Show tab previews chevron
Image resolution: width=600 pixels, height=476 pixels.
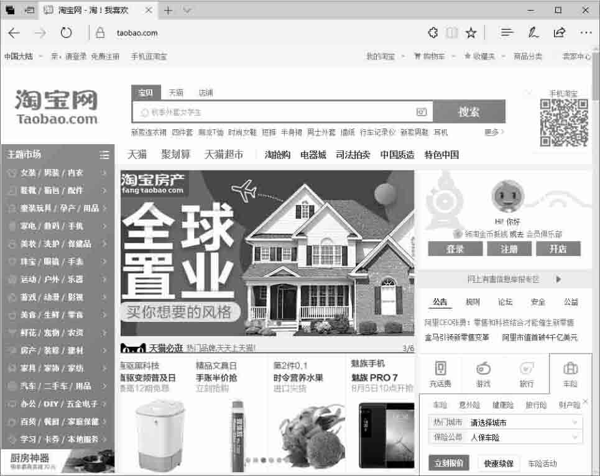[187, 10]
